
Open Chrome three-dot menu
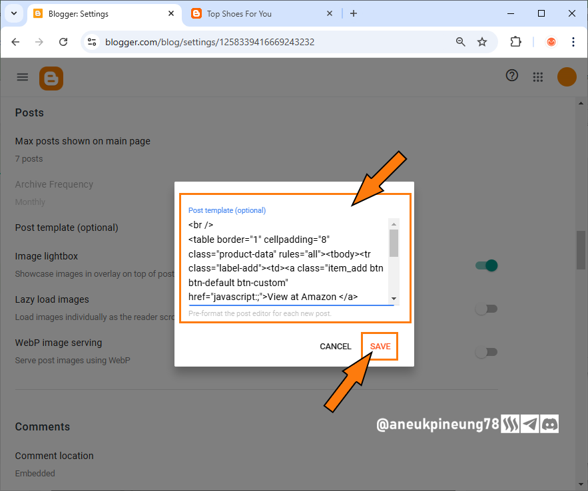573,42
